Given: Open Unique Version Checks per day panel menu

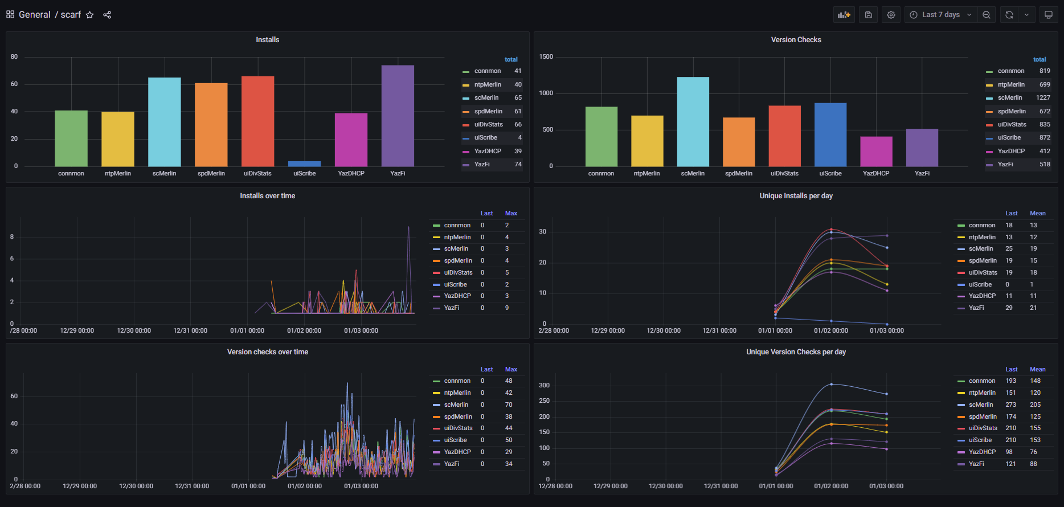Looking at the screenshot, I should (796, 352).
